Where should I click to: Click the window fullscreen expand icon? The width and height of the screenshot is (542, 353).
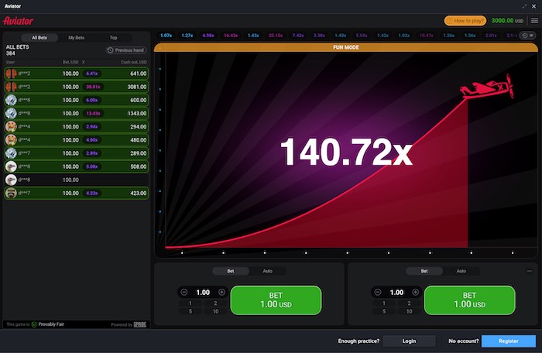(525, 6)
